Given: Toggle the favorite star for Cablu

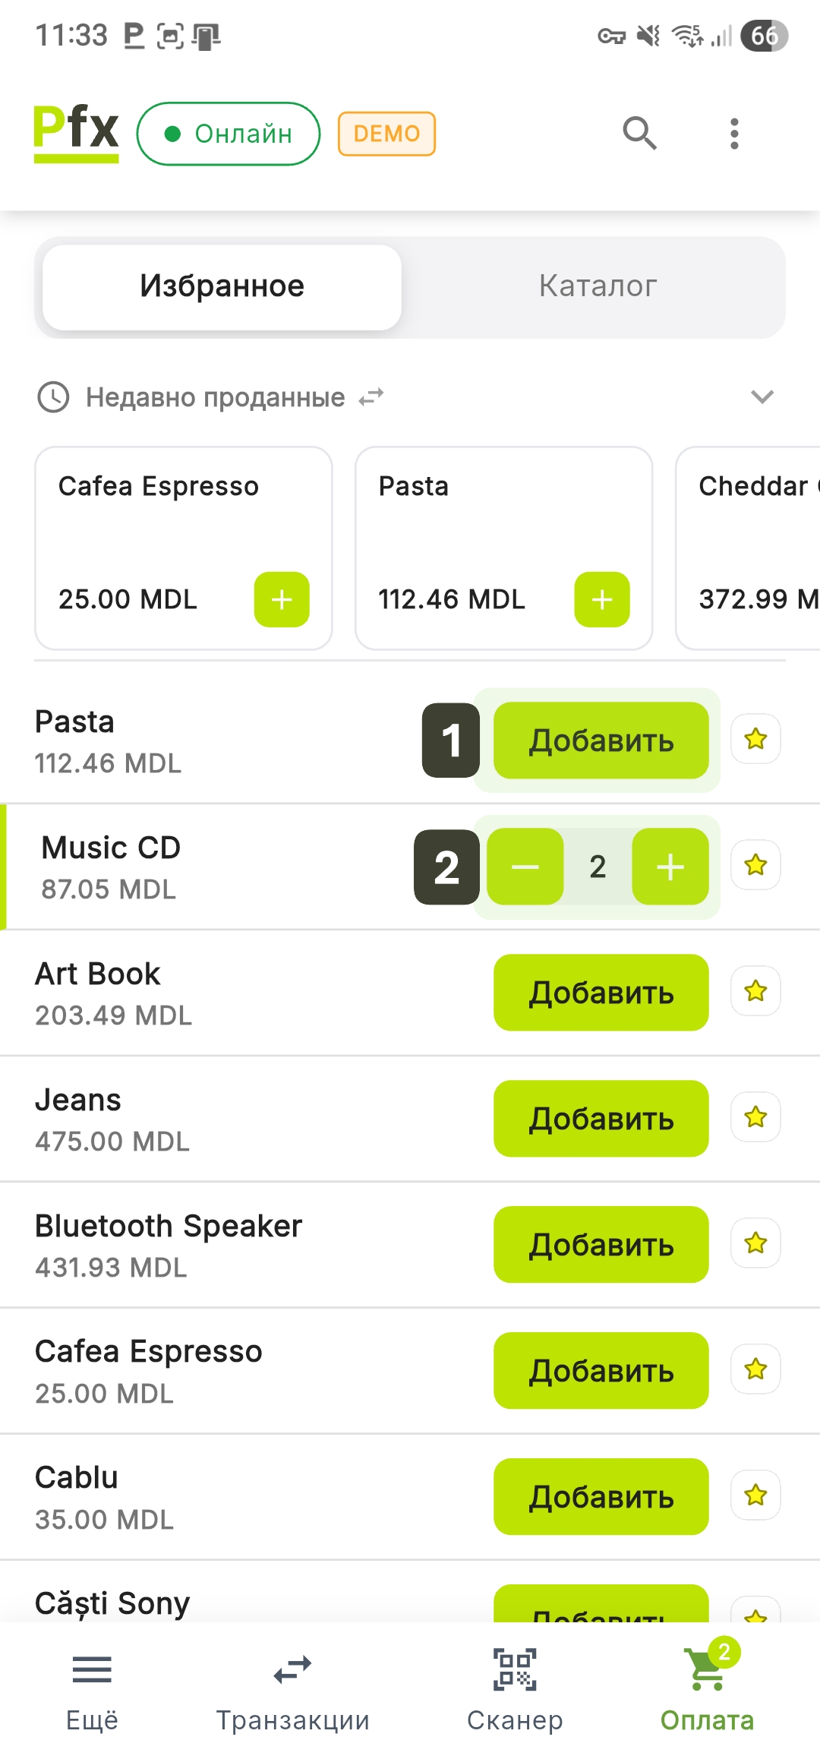Looking at the screenshot, I should 755,1495.
